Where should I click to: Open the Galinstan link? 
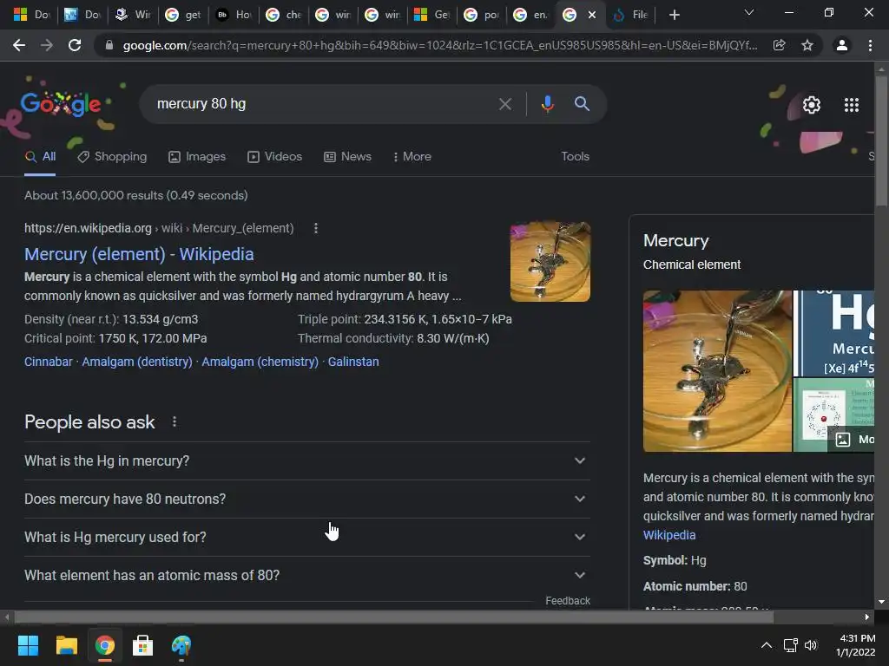tap(353, 362)
